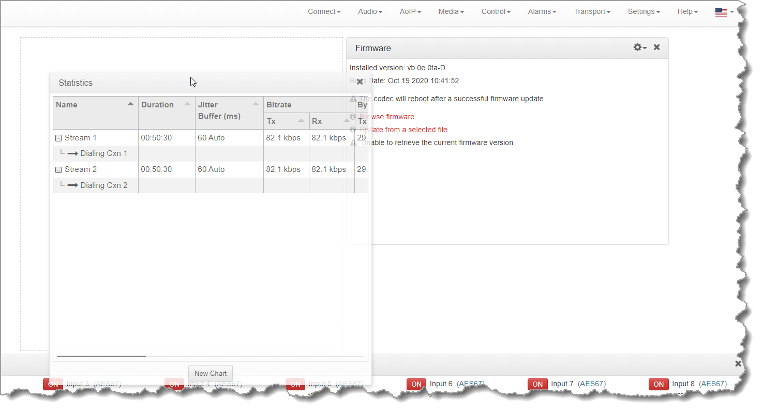Sort by Duration column arrow

(187, 104)
